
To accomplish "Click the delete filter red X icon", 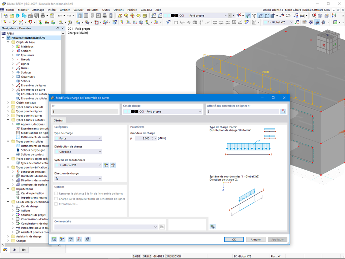I will [239, 16].
